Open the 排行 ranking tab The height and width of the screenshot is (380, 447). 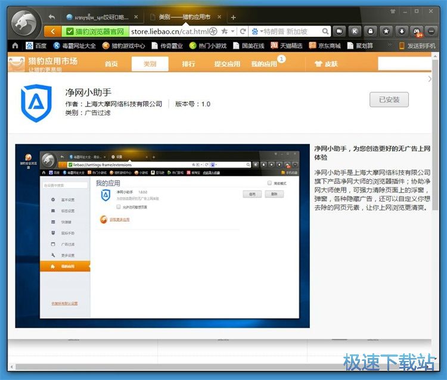188,64
